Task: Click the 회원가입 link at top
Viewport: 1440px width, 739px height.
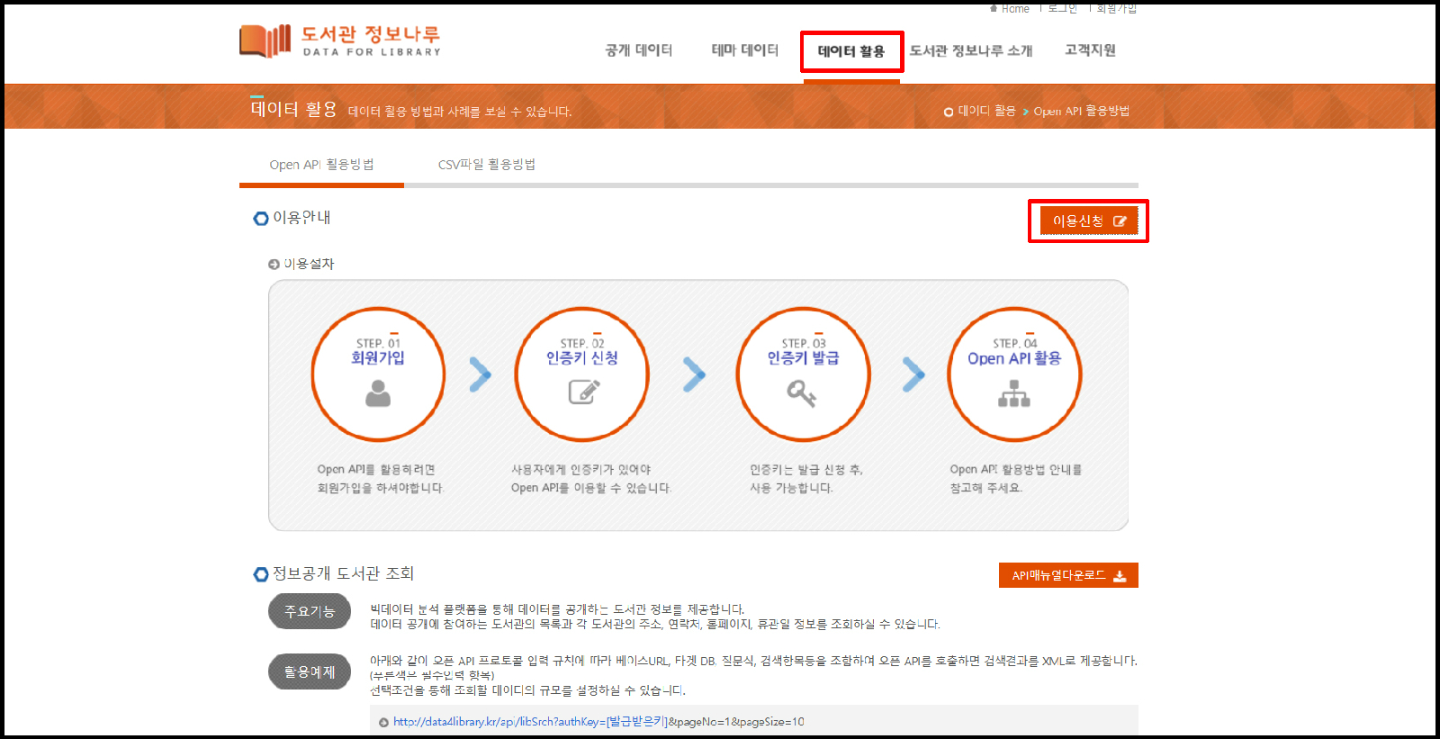Action: pos(1116,8)
